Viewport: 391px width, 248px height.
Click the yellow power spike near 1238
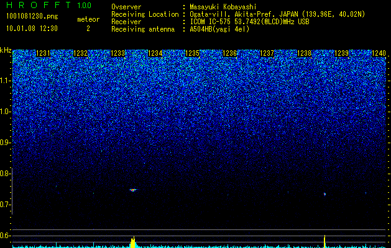pyautogui.click(x=324, y=241)
